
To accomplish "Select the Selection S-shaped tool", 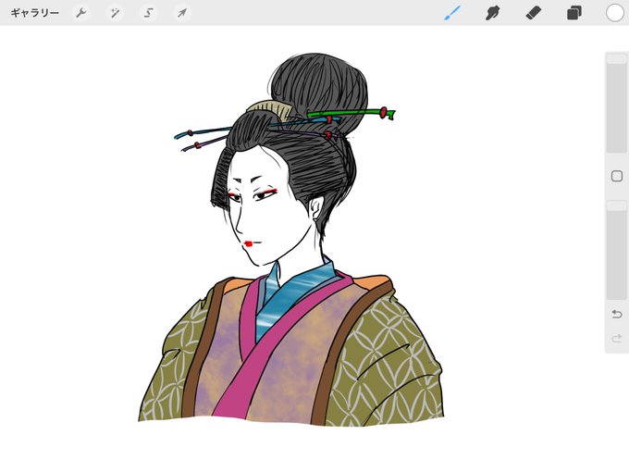I will (x=148, y=13).
